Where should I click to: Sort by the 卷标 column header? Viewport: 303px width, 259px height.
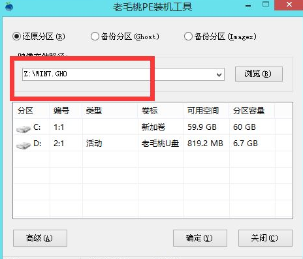161,111
